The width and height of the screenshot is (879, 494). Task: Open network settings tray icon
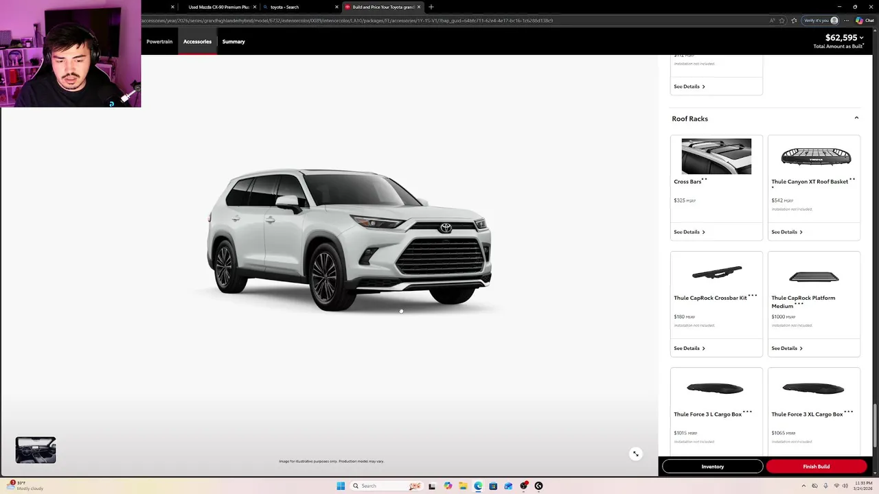836,486
